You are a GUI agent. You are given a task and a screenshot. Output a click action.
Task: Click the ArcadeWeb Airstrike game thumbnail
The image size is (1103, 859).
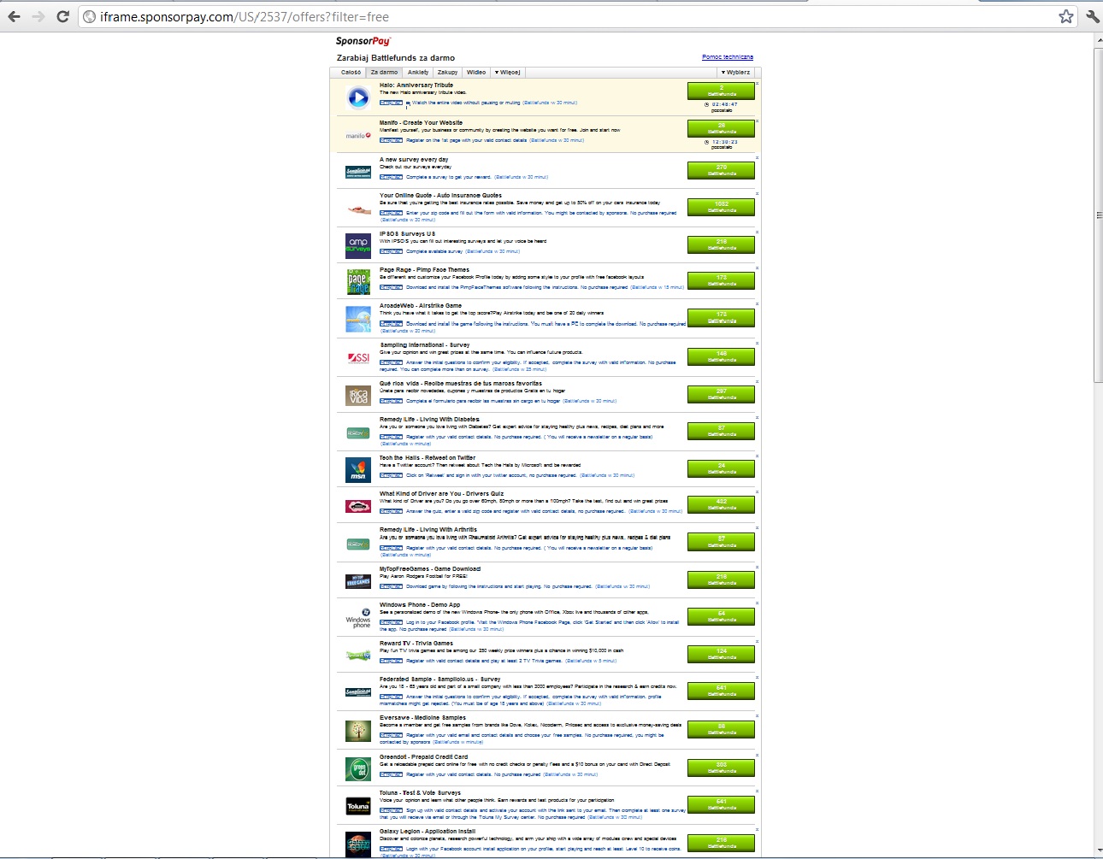tap(358, 319)
